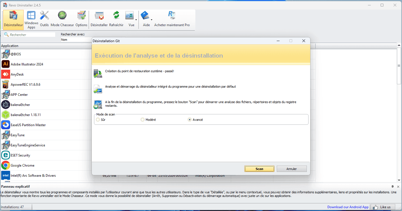Minimize the Désinstallation Git dialog
The image size is (402, 211).
pyautogui.click(x=278, y=41)
